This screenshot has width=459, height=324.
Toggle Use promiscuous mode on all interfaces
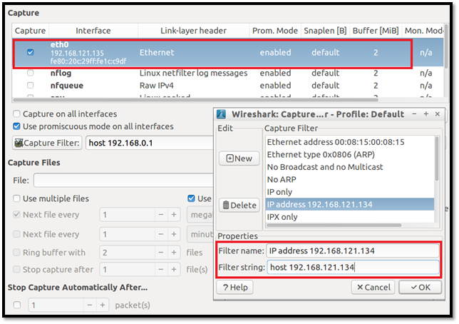(x=18, y=127)
